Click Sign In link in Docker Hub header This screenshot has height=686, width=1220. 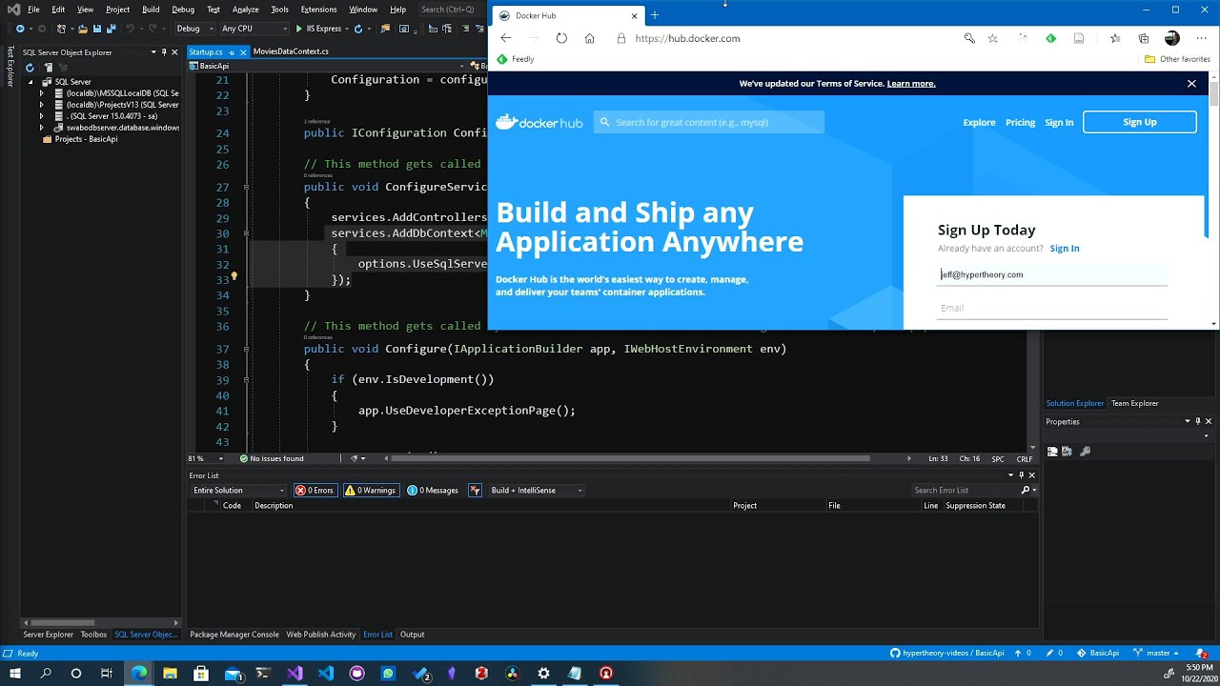tap(1059, 122)
